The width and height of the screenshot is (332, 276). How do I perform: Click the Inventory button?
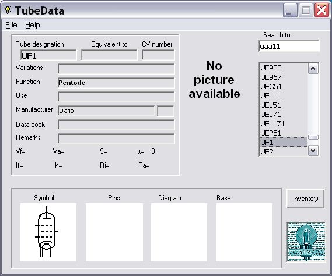(x=305, y=199)
